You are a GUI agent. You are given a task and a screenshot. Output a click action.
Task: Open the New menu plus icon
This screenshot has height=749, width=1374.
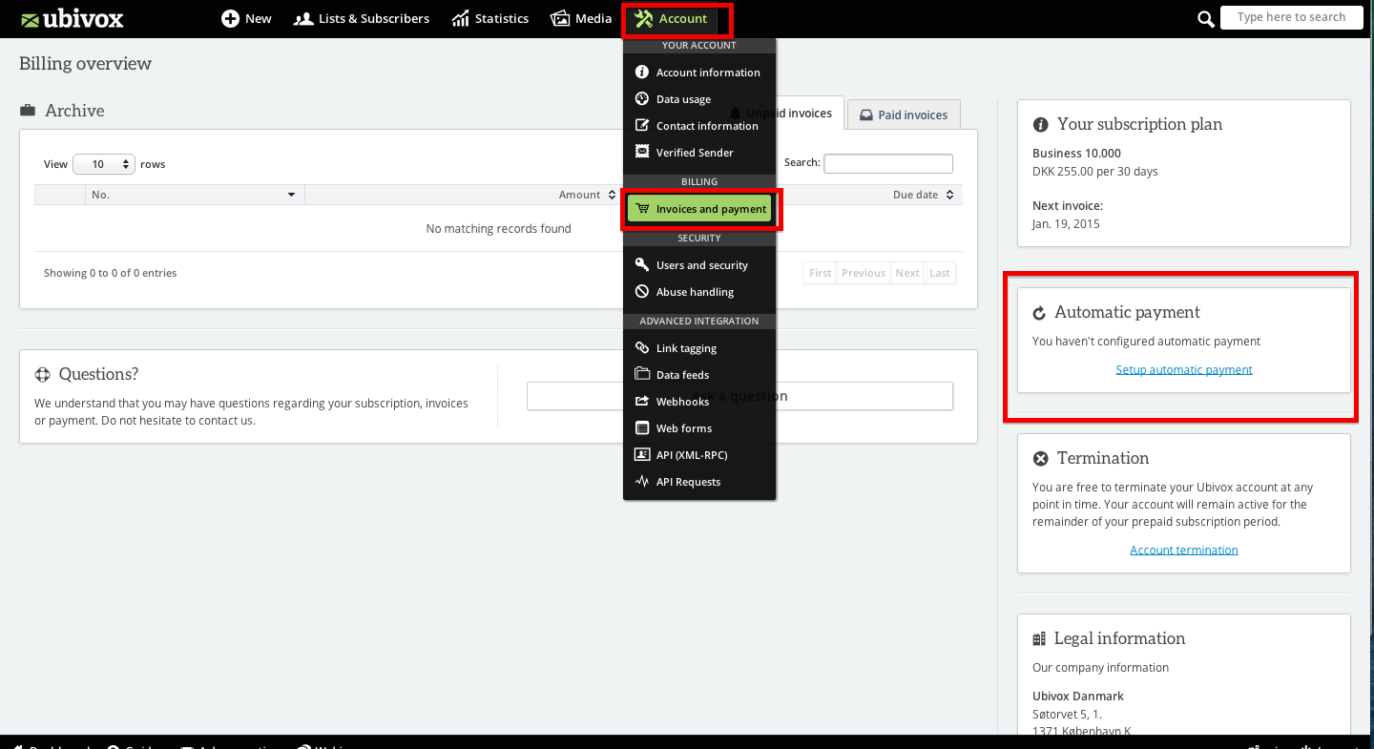tap(230, 18)
